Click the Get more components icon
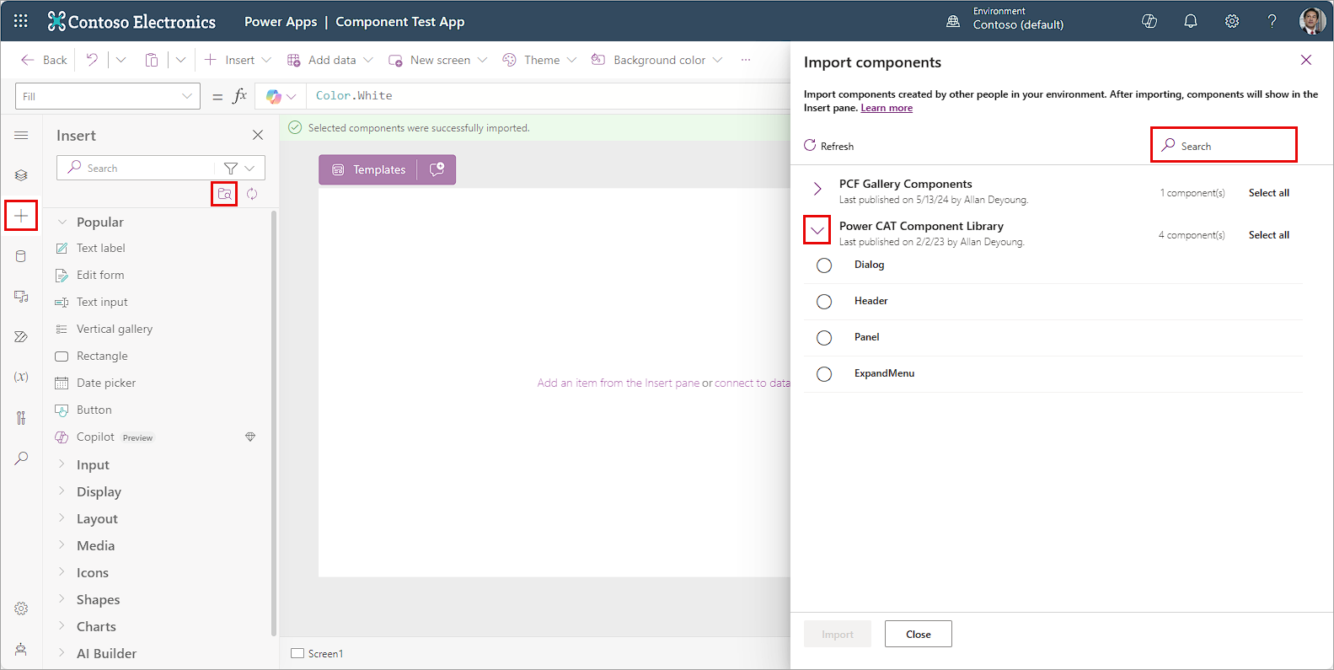Image resolution: width=1334 pixels, height=670 pixels. (224, 194)
